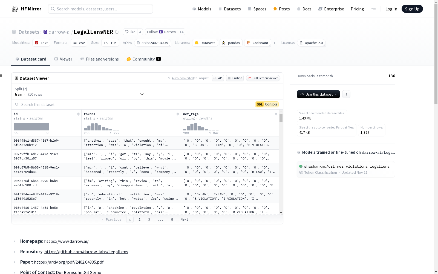
Task: Expand the Use this dataset dropdown
Action: pyautogui.click(x=318, y=94)
